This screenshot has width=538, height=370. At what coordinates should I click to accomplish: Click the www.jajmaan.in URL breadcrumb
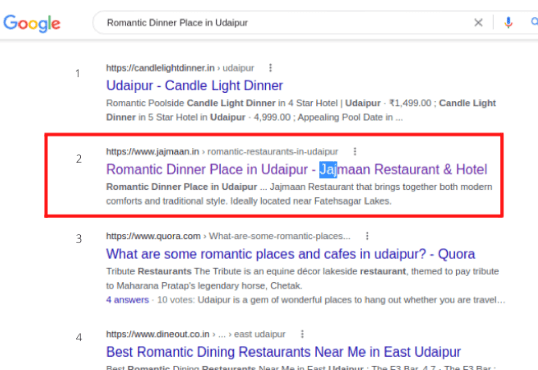[x=153, y=152]
